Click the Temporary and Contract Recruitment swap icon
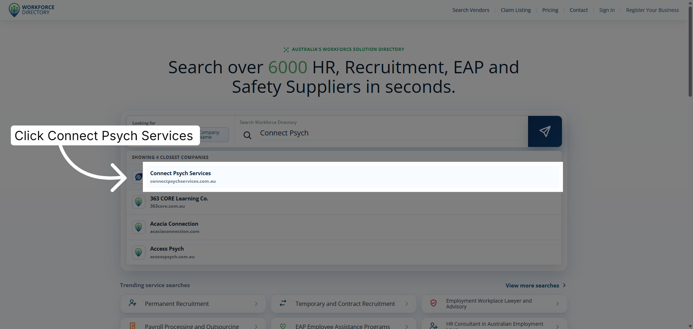The width and height of the screenshot is (693, 329). click(x=283, y=303)
